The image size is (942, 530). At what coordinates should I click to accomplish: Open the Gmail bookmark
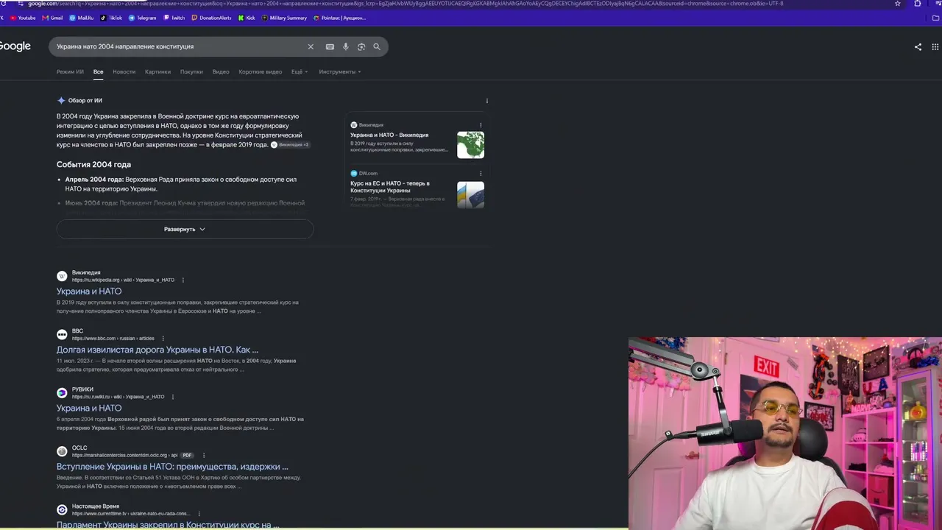[53, 18]
